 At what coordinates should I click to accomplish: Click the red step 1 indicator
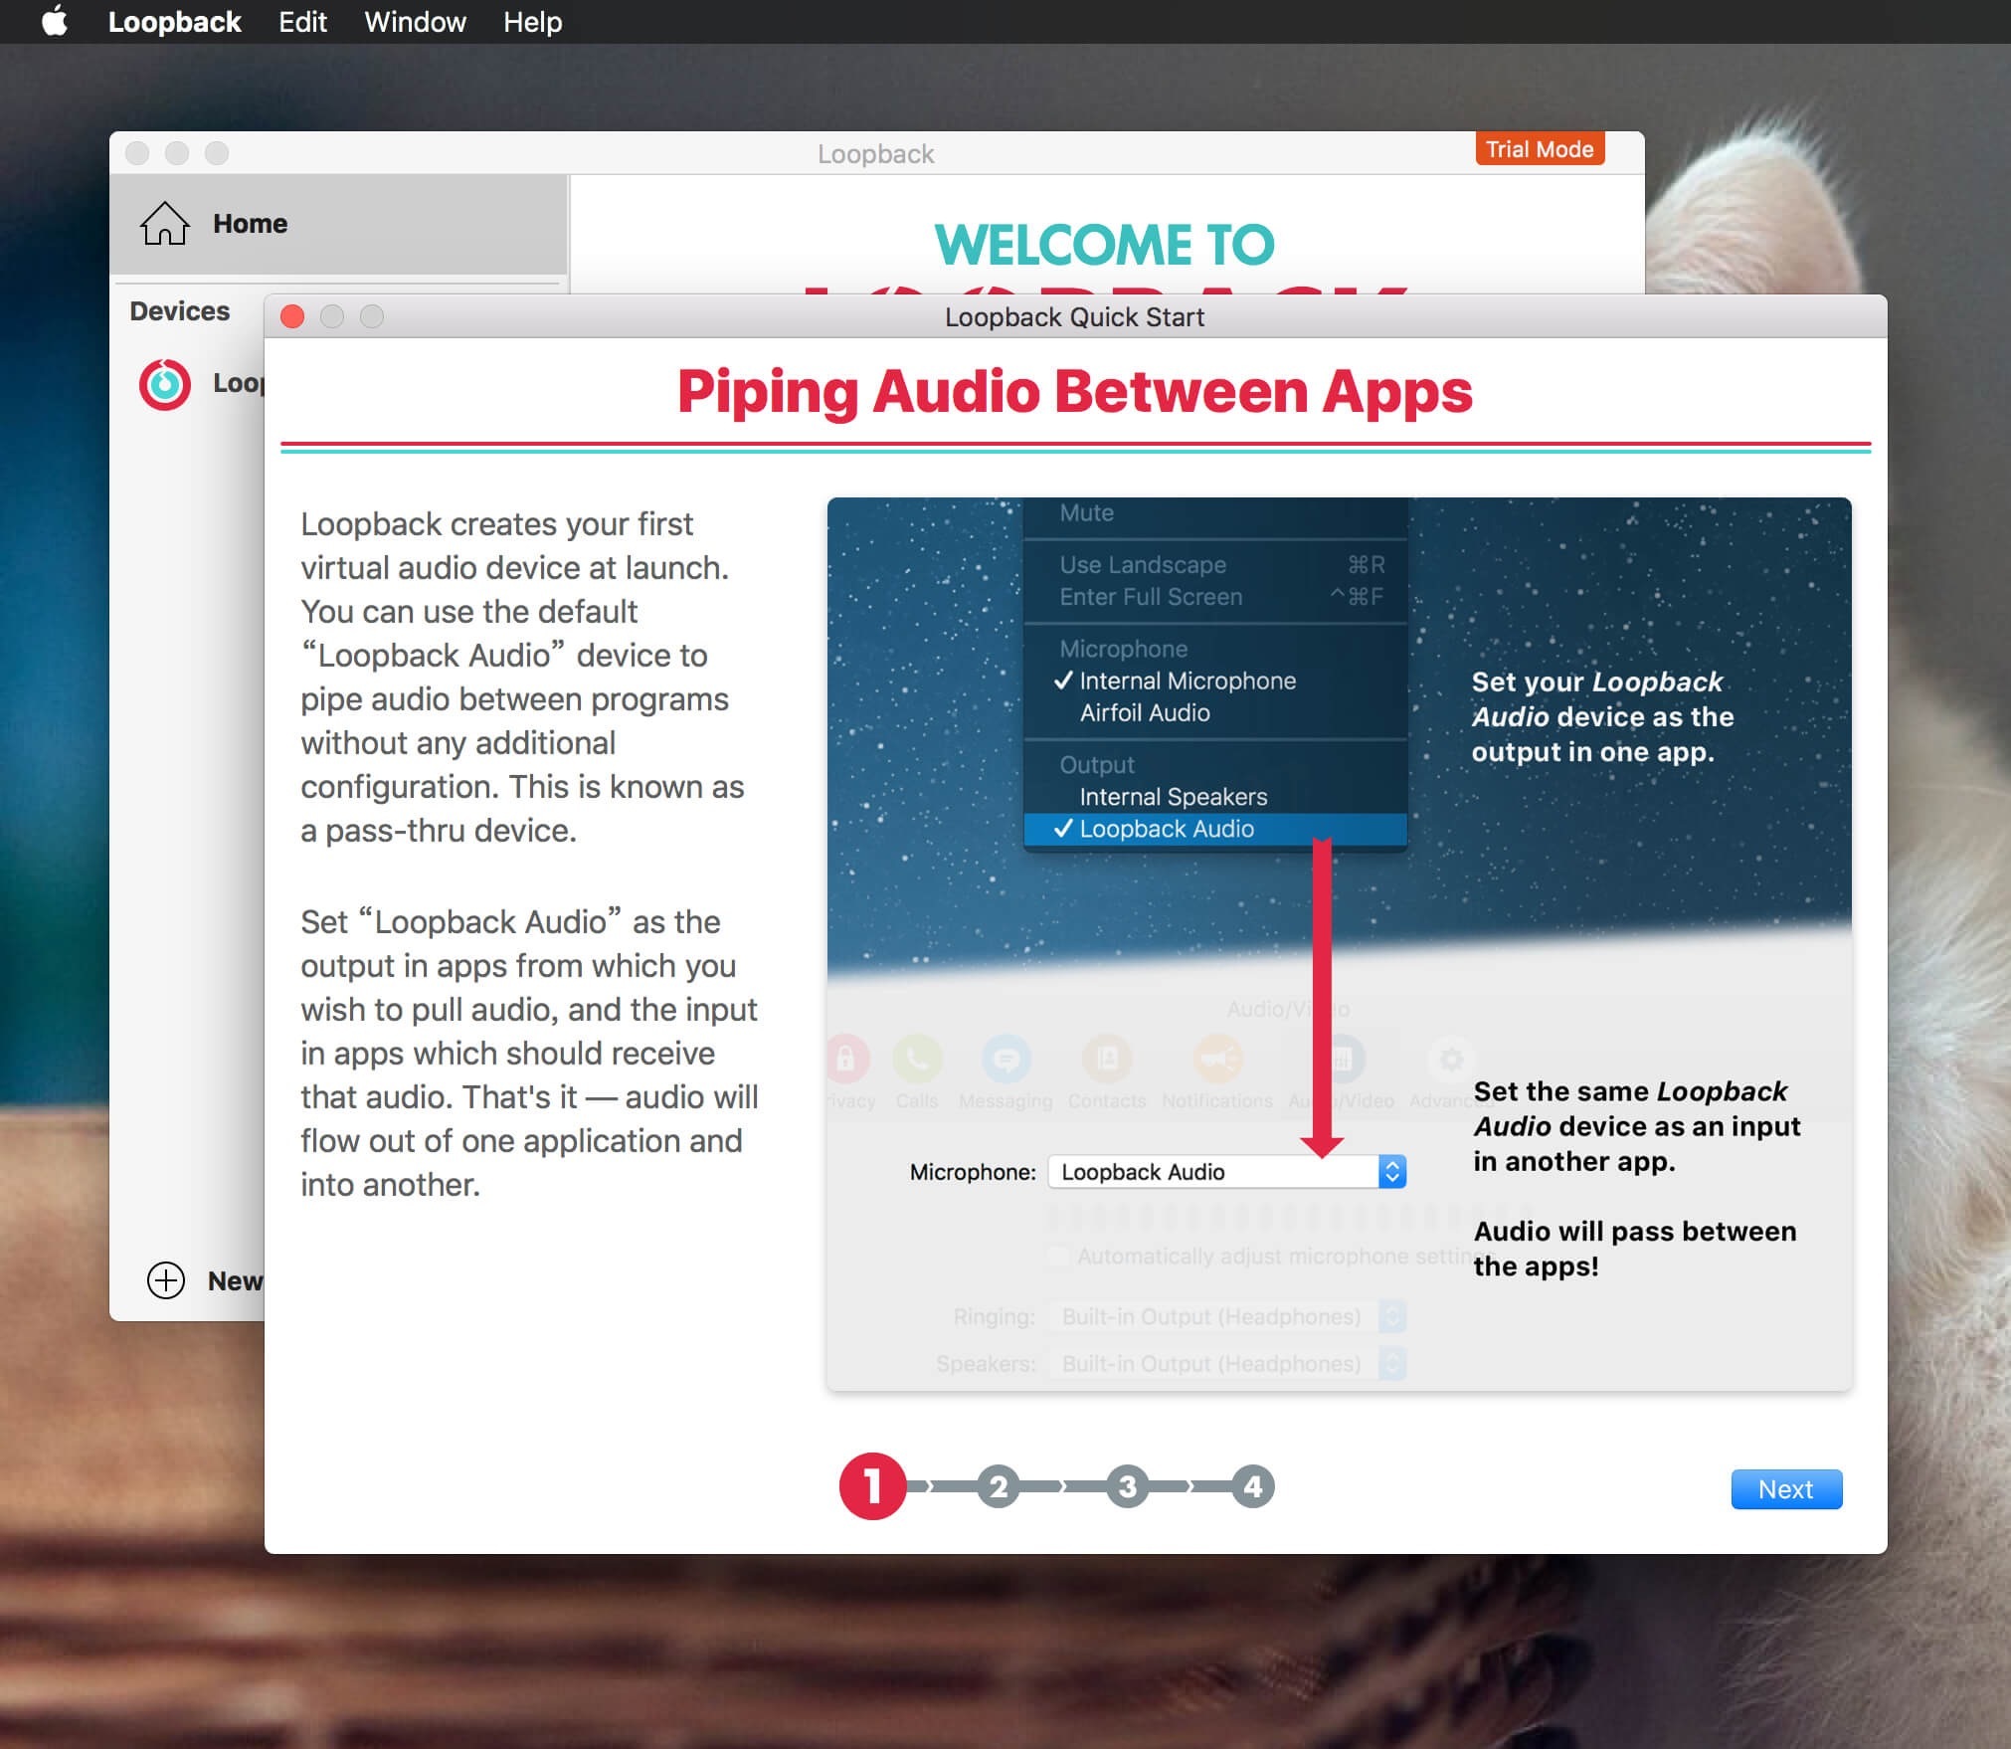click(x=872, y=1487)
